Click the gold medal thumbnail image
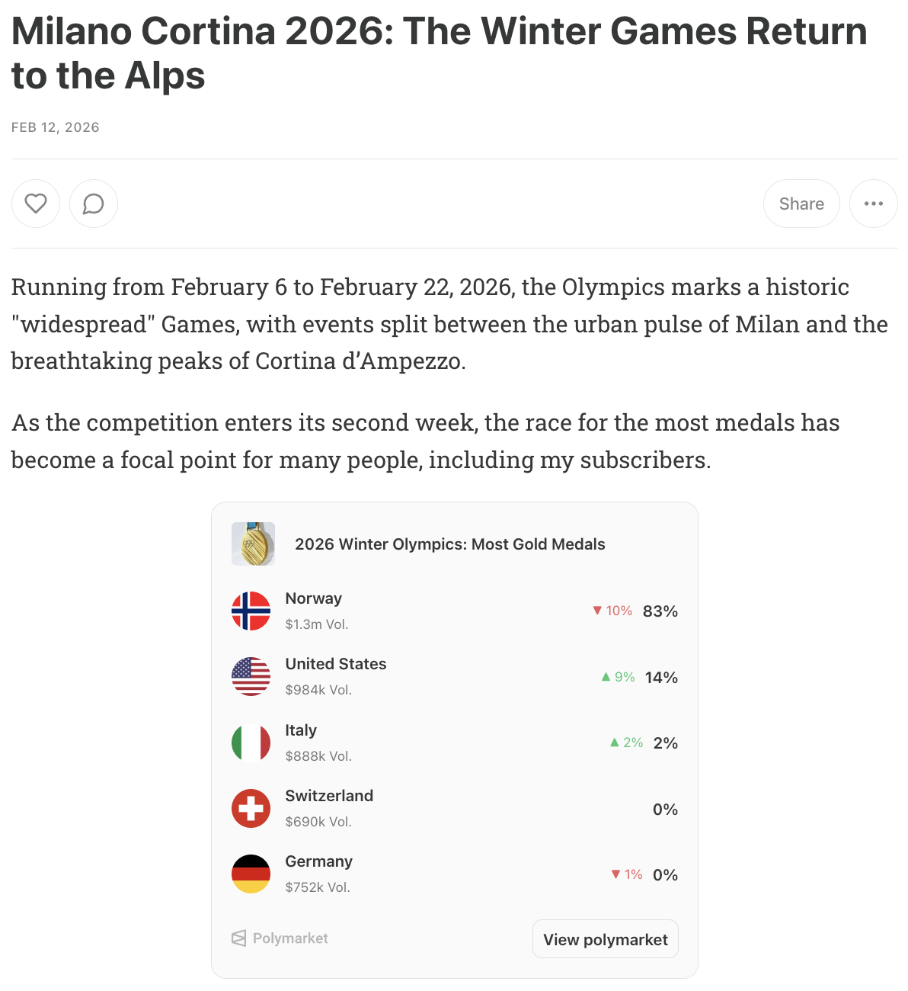The height and width of the screenshot is (991, 908). pyautogui.click(x=253, y=544)
